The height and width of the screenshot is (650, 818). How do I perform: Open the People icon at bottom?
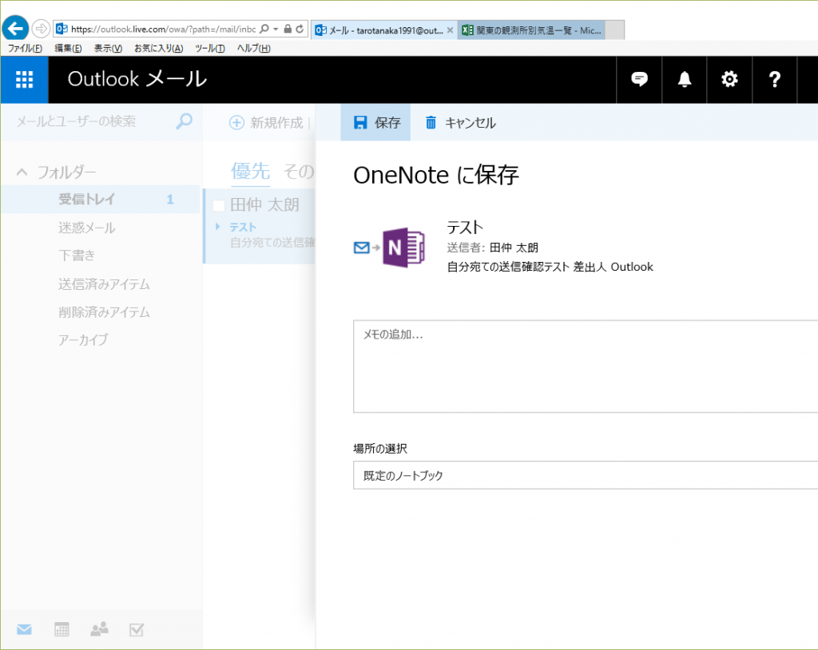click(x=99, y=629)
